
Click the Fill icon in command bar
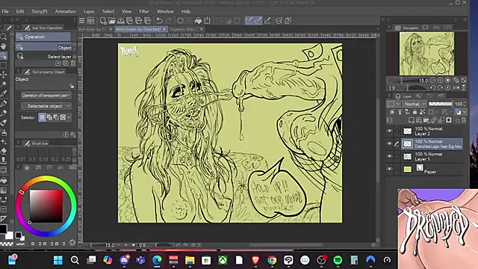coord(198,20)
